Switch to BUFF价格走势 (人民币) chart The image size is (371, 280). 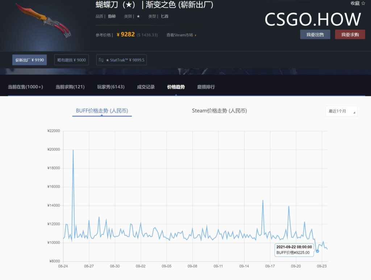point(102,111)
